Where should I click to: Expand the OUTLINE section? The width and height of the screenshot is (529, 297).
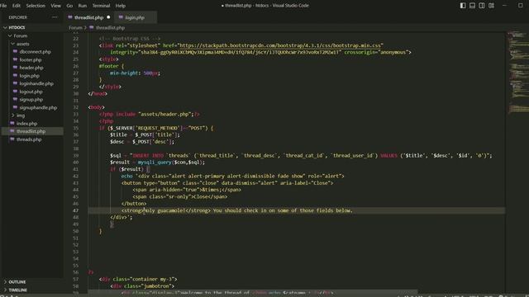pos(17,282)
